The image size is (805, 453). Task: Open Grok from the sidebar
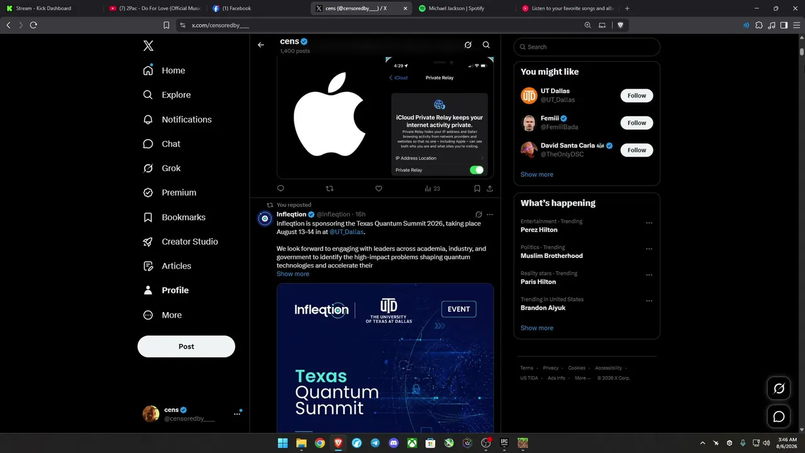(x=162, y=168)
